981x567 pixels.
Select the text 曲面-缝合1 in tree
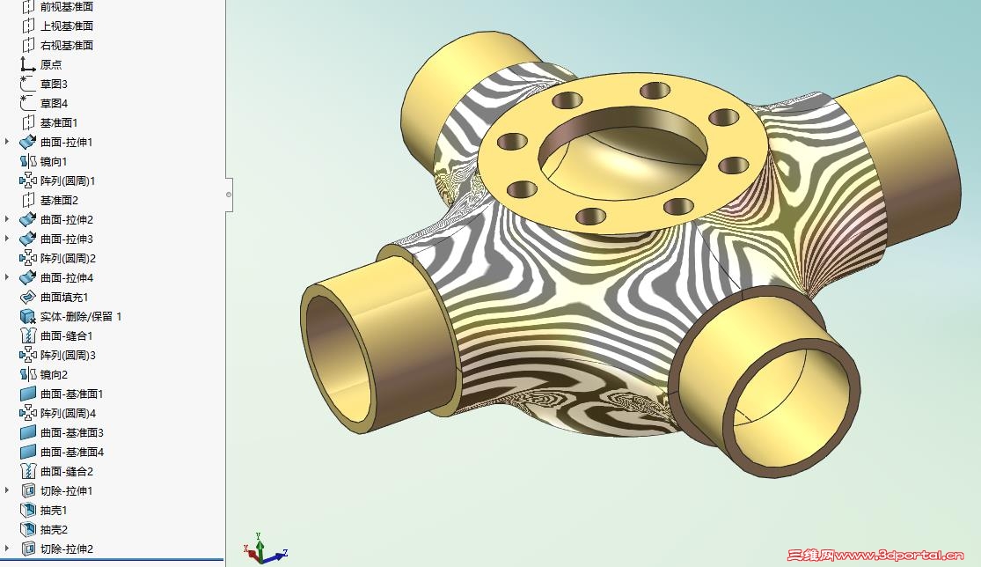tap(66, 336)
